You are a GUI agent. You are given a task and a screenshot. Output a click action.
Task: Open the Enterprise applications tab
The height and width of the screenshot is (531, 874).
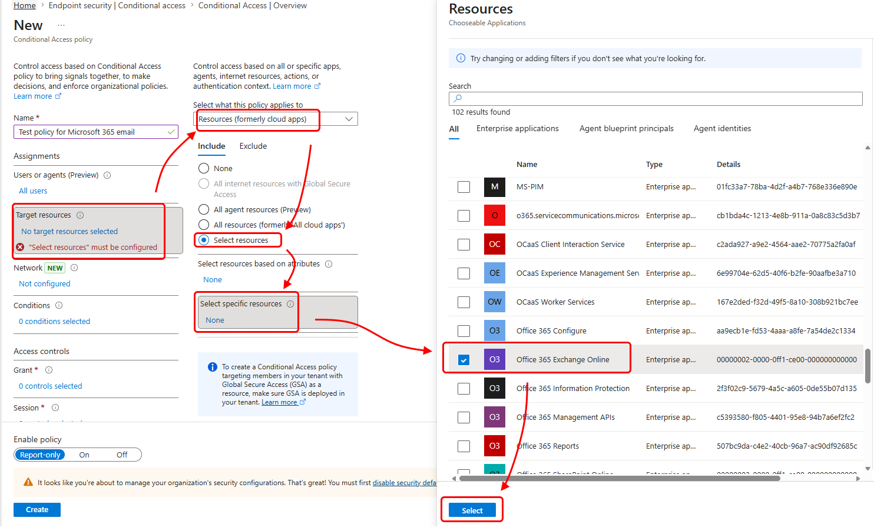[518, 128]
